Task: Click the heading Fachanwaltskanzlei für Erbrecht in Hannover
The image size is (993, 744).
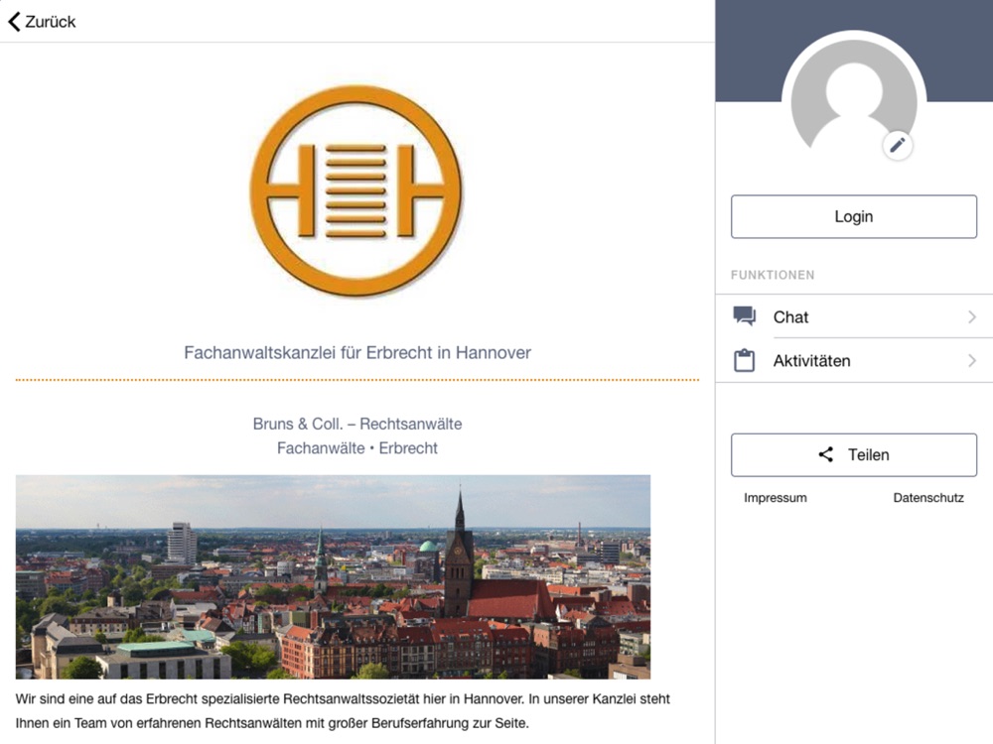Action: coord(357,353)
